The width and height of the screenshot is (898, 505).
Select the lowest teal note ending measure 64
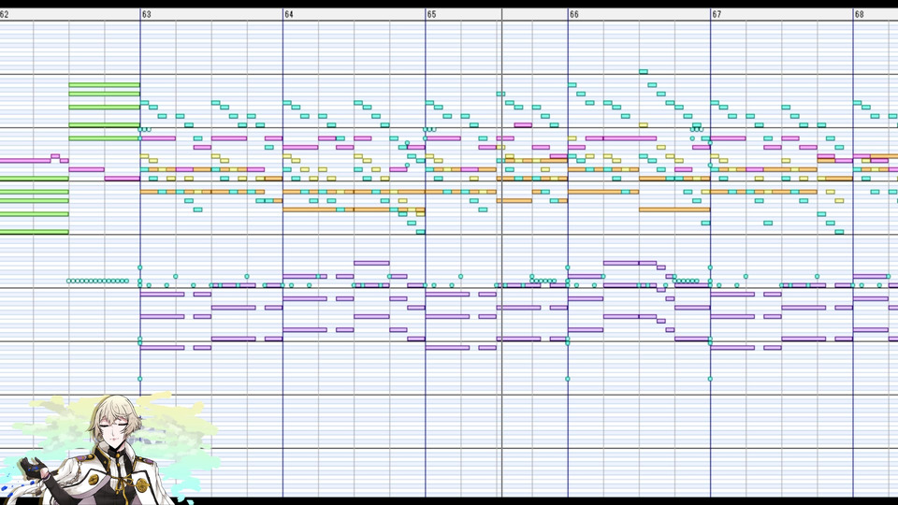pyautogui.click(x=420, y=232)
